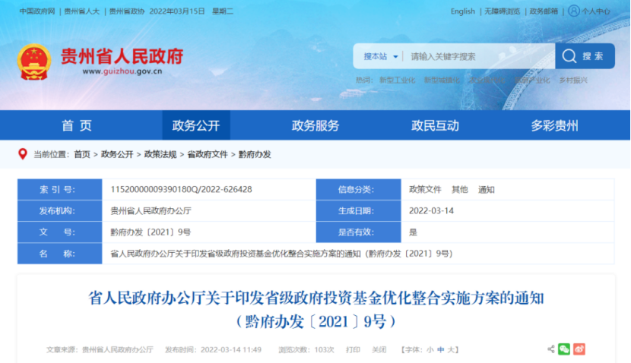This screenshot has height=363, width=631.
Task: Focus the 请输入关键字搜索 search field
Action: click(x=479, y=56)
